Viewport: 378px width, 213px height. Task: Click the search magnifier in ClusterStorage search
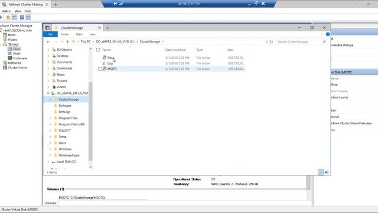(324, 42)
